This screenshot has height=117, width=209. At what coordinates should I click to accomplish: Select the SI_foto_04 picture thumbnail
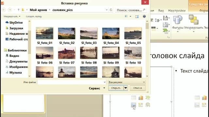point(111,33)
